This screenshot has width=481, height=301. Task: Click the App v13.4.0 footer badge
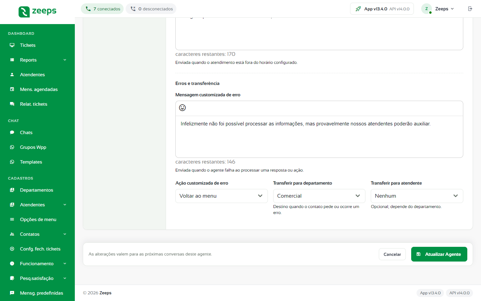point(430,293)
